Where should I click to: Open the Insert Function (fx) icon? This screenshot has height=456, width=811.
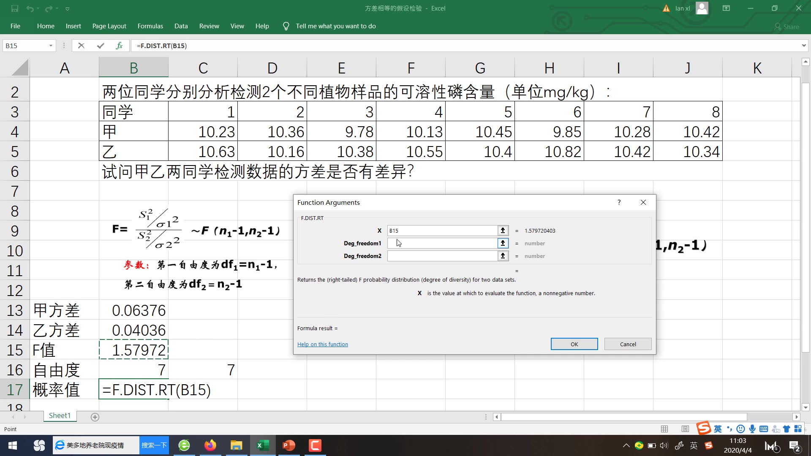click(120, 46)
